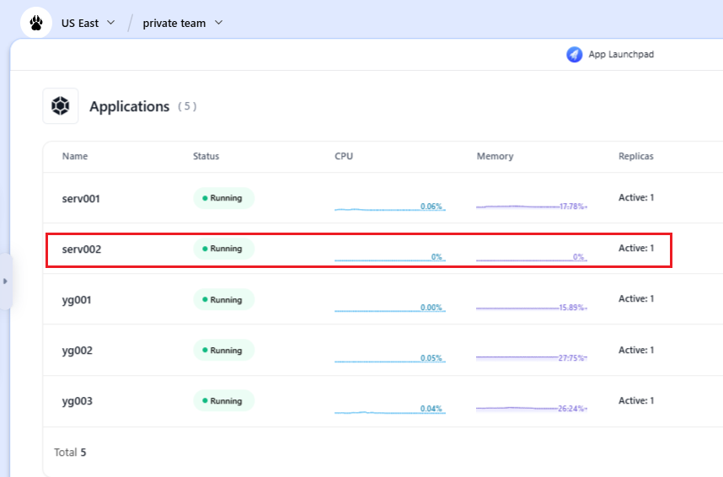
Task: Click the App Launchpad rocket icon
Action: tap(574, 55)
